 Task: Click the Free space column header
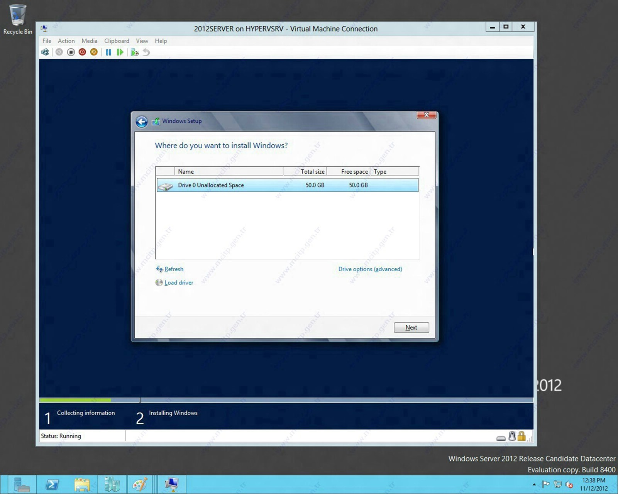click(x=349, y=171)
